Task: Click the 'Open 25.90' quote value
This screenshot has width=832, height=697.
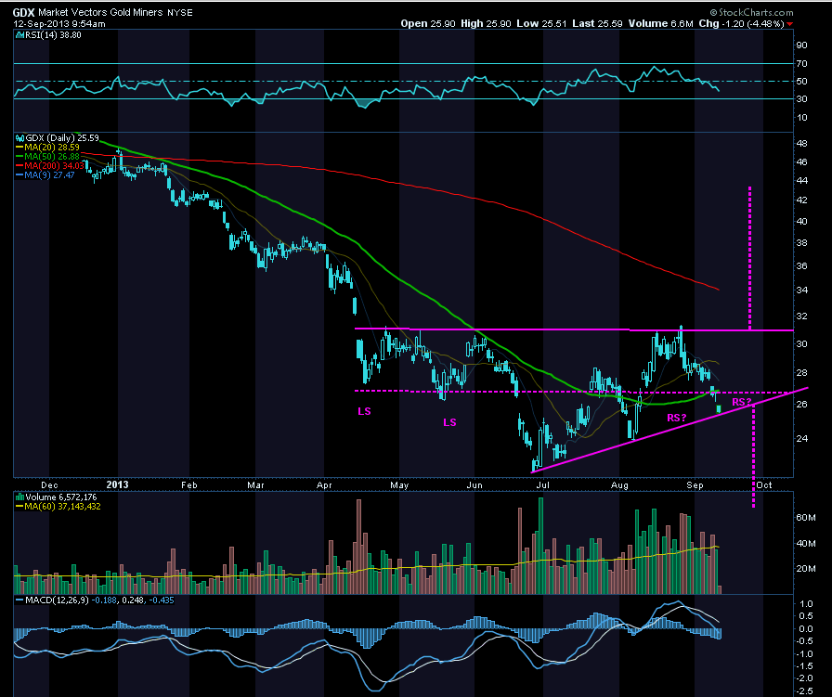Action: point(428,23)
